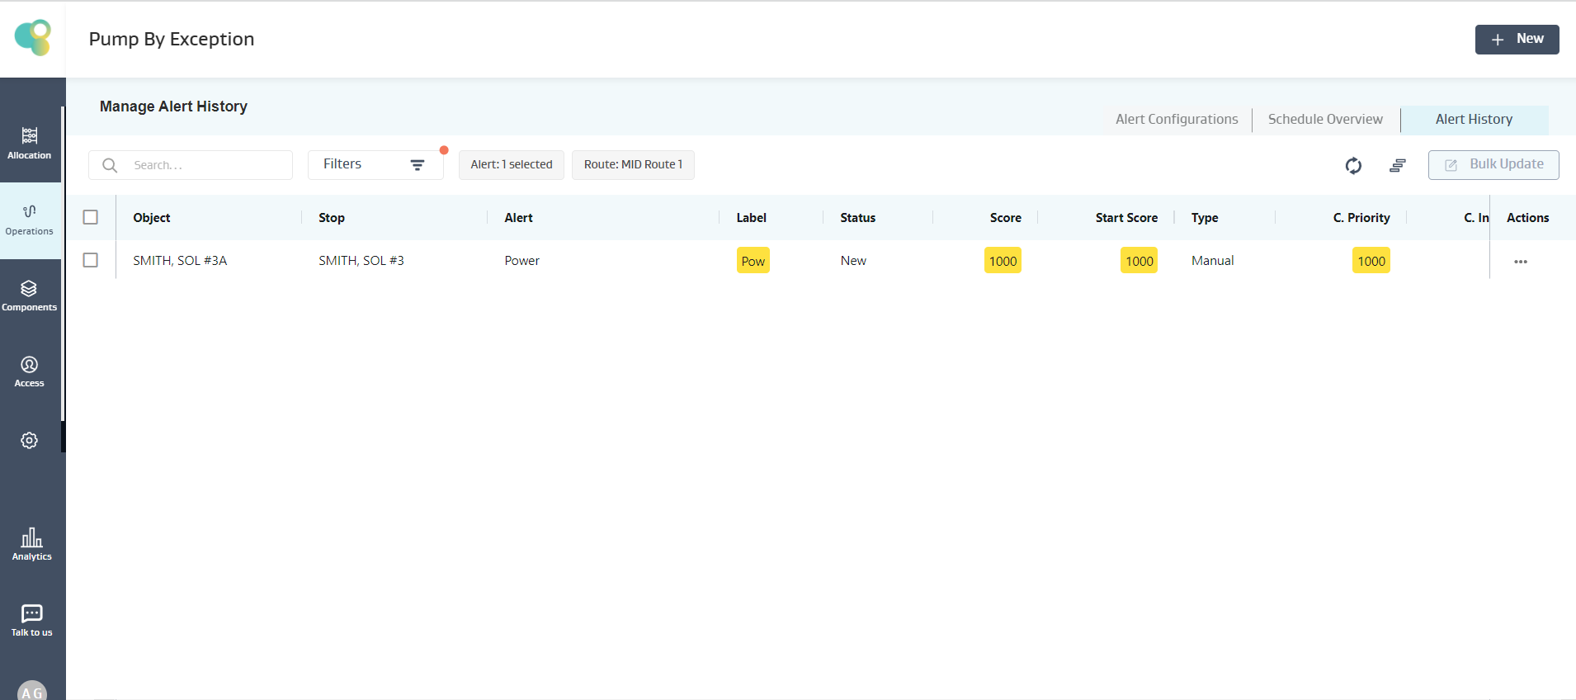Switch to Alert Configurations tab

1176,120
